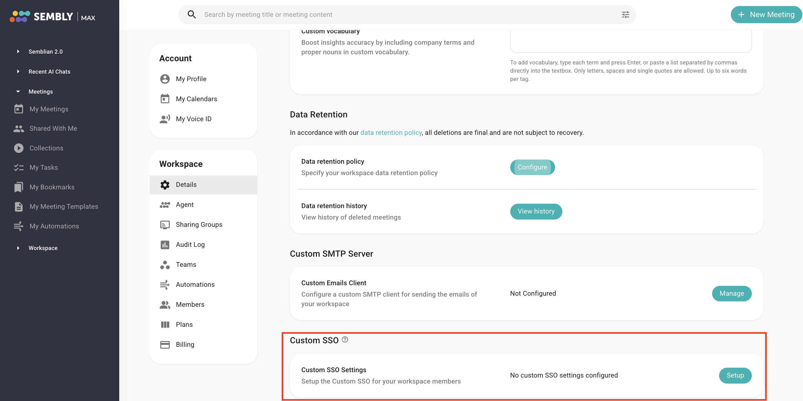
Task: Expand the Semblian 2.0 section arrow
Action: click(18, 51)
